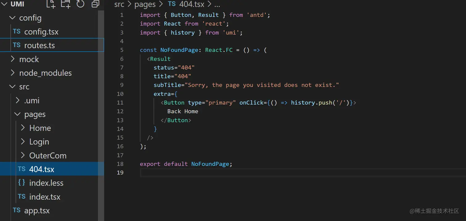Click status="404" attribute

click(x=174, y=68)
